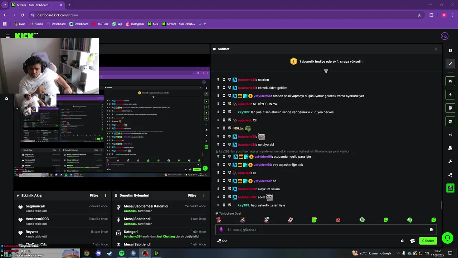Open Filtre in Etkinlik Akışı panel
The width and height of the screenshot is (458, 258).
pos(94,196)
